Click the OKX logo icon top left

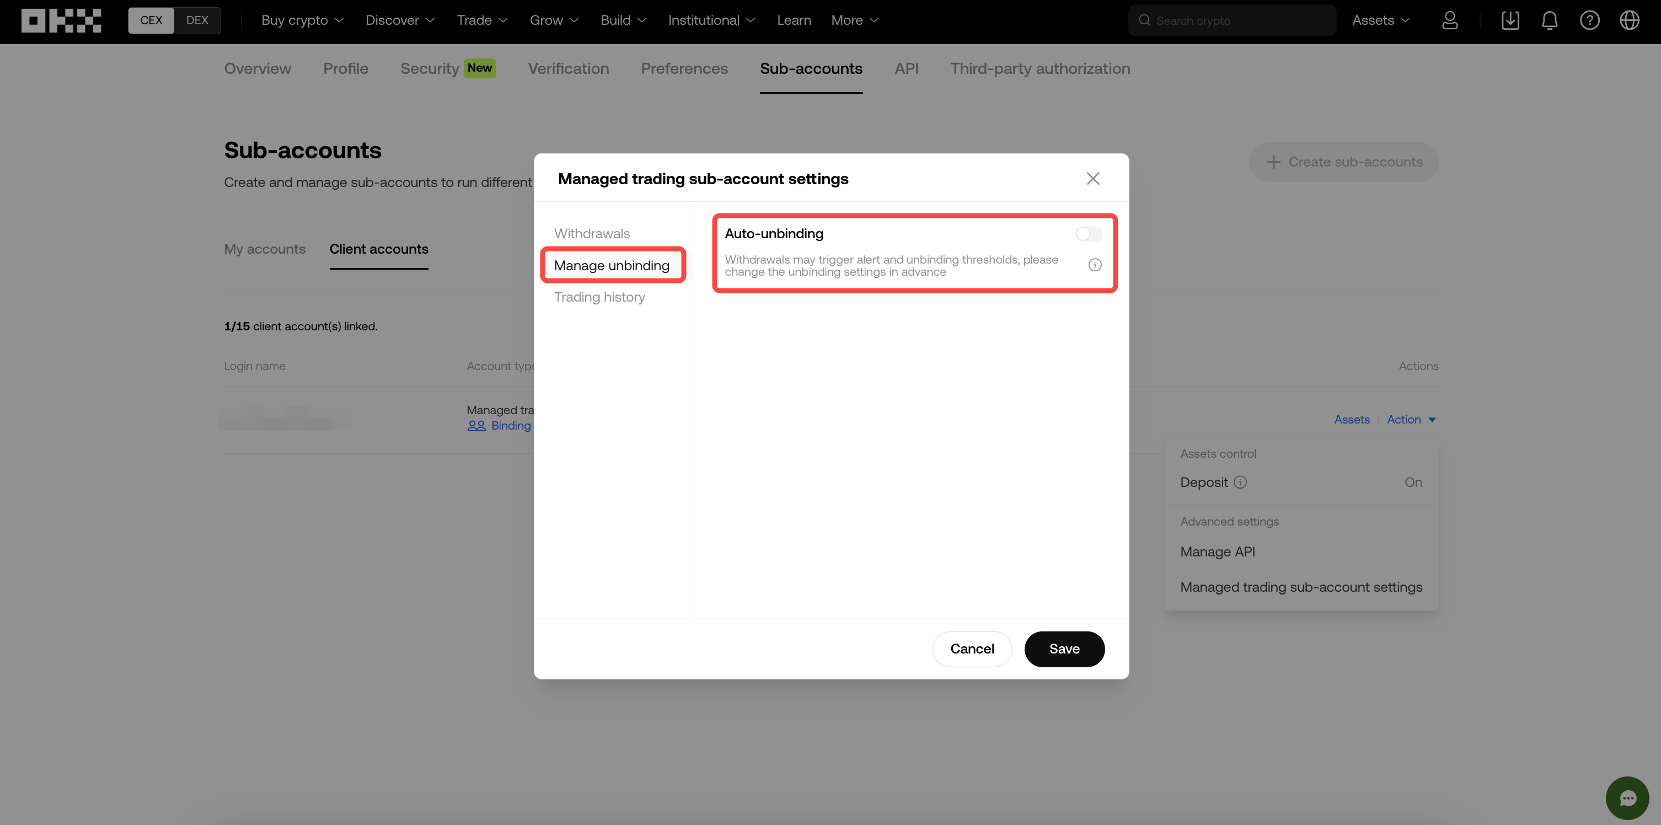point(60,19)
